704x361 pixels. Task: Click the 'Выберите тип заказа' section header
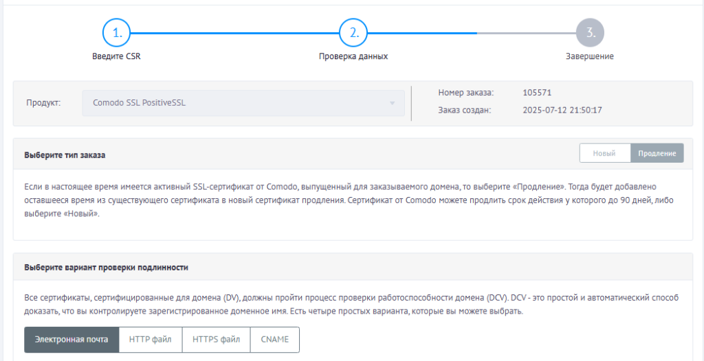tap(65, 155)
